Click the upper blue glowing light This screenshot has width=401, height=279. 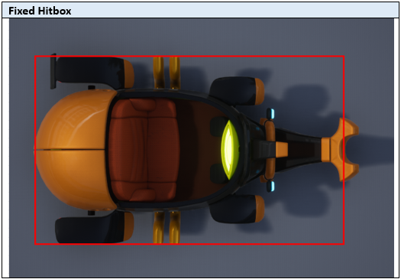pos(270,114)
